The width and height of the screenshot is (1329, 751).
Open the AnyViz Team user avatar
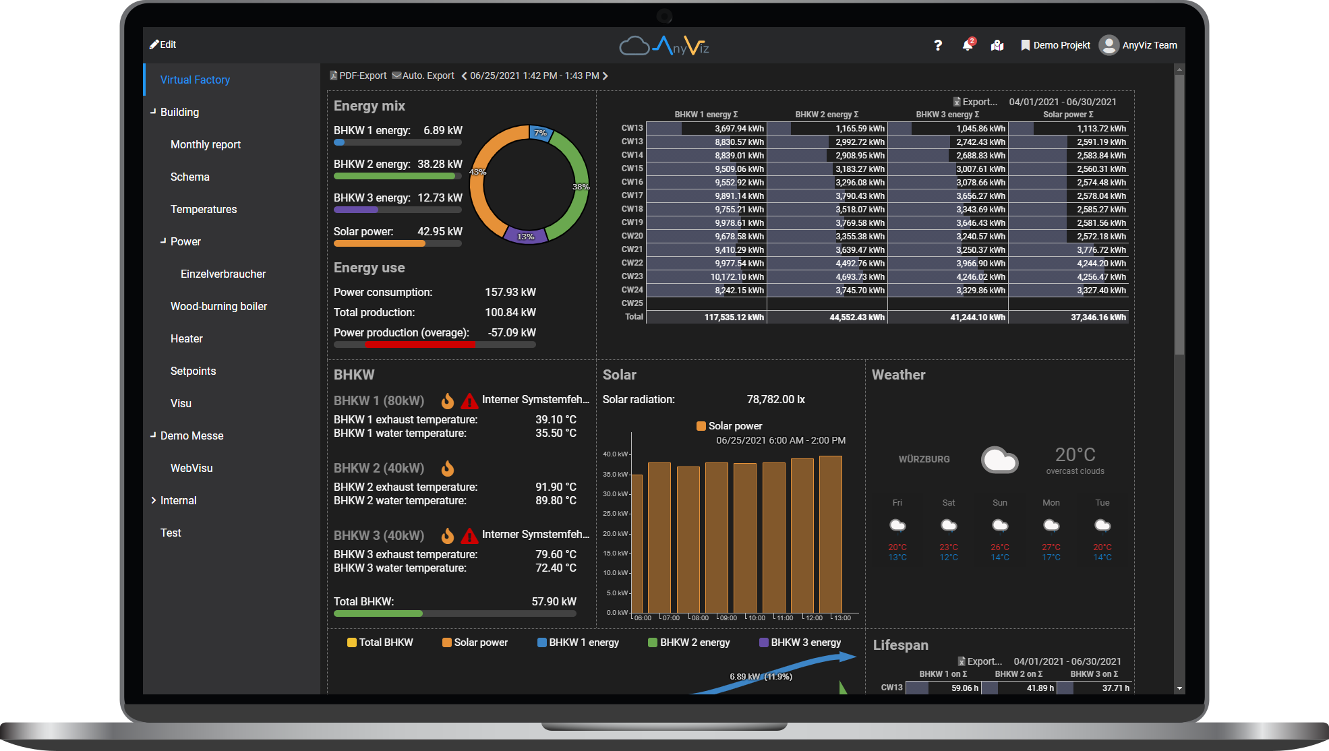coord(1109,45)
